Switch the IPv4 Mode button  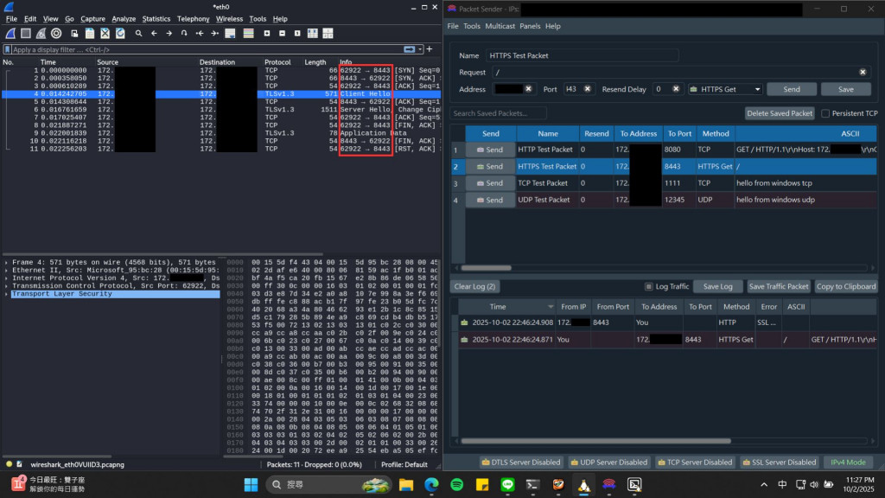point(847,463)
